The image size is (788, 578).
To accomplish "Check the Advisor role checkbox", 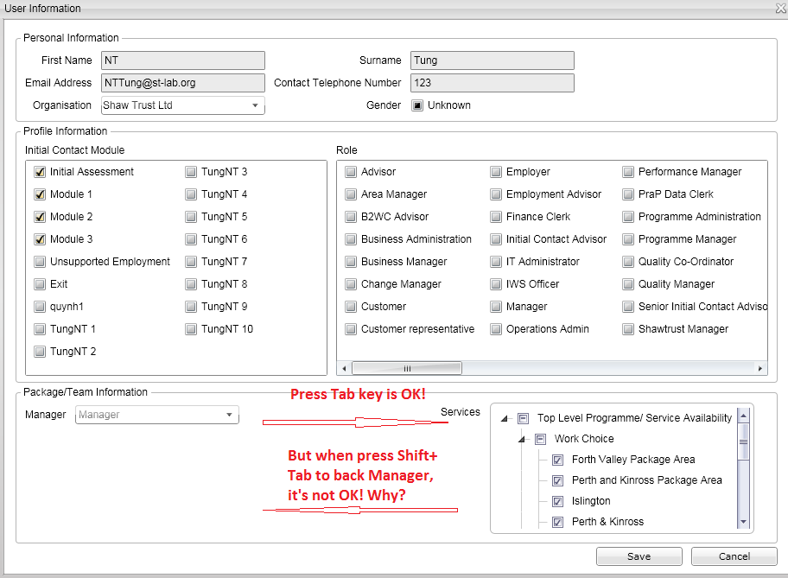I will point(351,172).
